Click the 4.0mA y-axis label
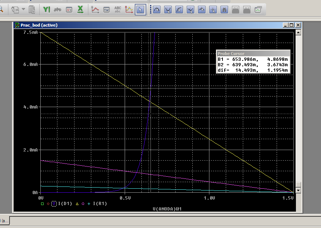Viewport: 321px width, 228px height. point(30,107)
